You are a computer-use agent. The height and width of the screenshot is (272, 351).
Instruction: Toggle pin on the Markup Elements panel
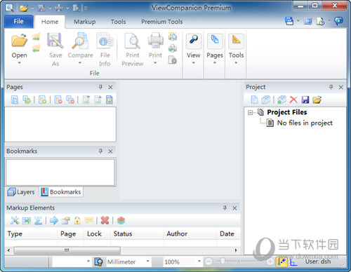pyautogui.click(x=225, y=208)
